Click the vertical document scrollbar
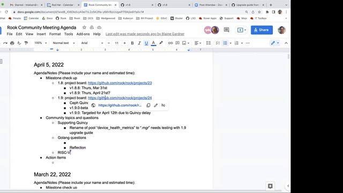 tap(288, 57)
